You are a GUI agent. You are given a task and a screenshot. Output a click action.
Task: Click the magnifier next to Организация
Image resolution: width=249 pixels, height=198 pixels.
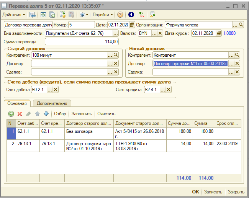pyautogui.click(x=241, y=25)
